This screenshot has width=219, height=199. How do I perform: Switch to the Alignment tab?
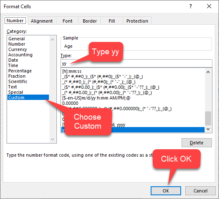click(42, 21)
